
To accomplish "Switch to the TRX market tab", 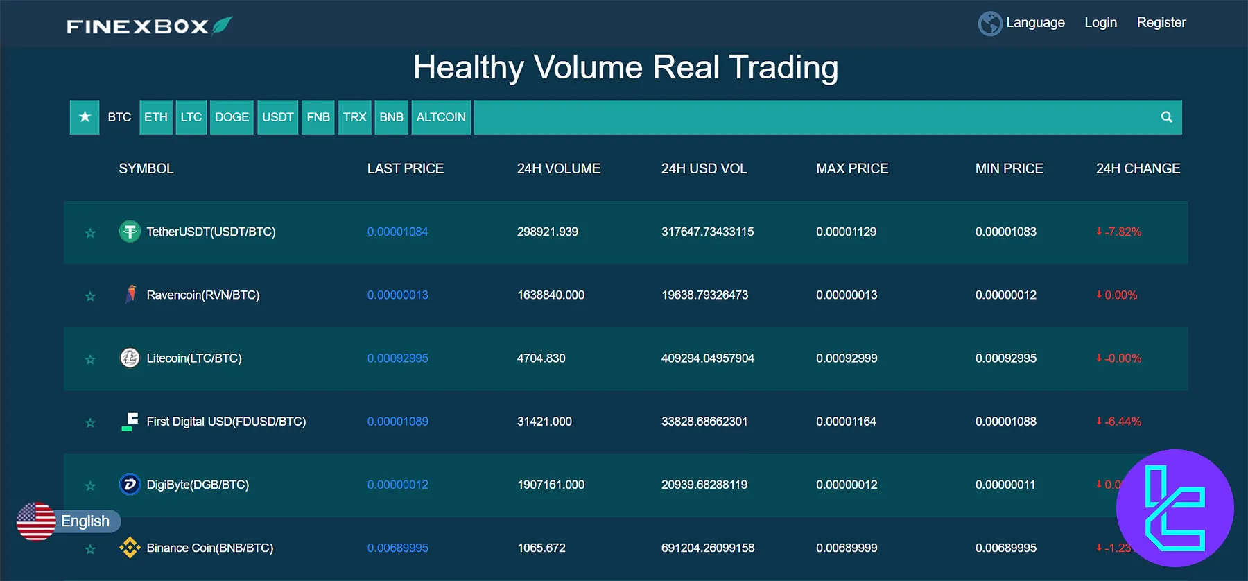I will pos(355,117).
